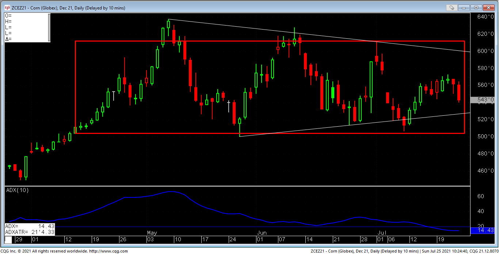Click the 480'0 price scale label

[486, 154]
